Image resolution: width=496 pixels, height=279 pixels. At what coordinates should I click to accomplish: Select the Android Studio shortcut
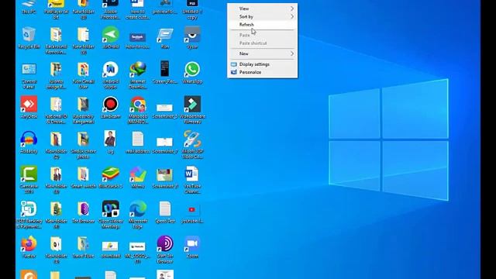[110, 75]
